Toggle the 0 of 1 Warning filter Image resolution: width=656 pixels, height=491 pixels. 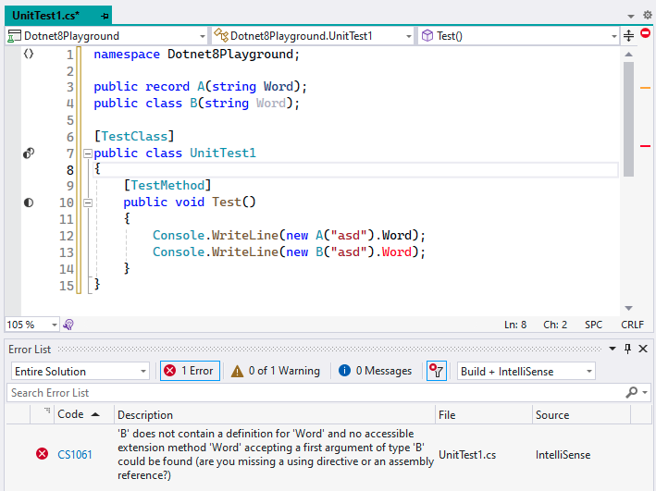coord(276,371)
